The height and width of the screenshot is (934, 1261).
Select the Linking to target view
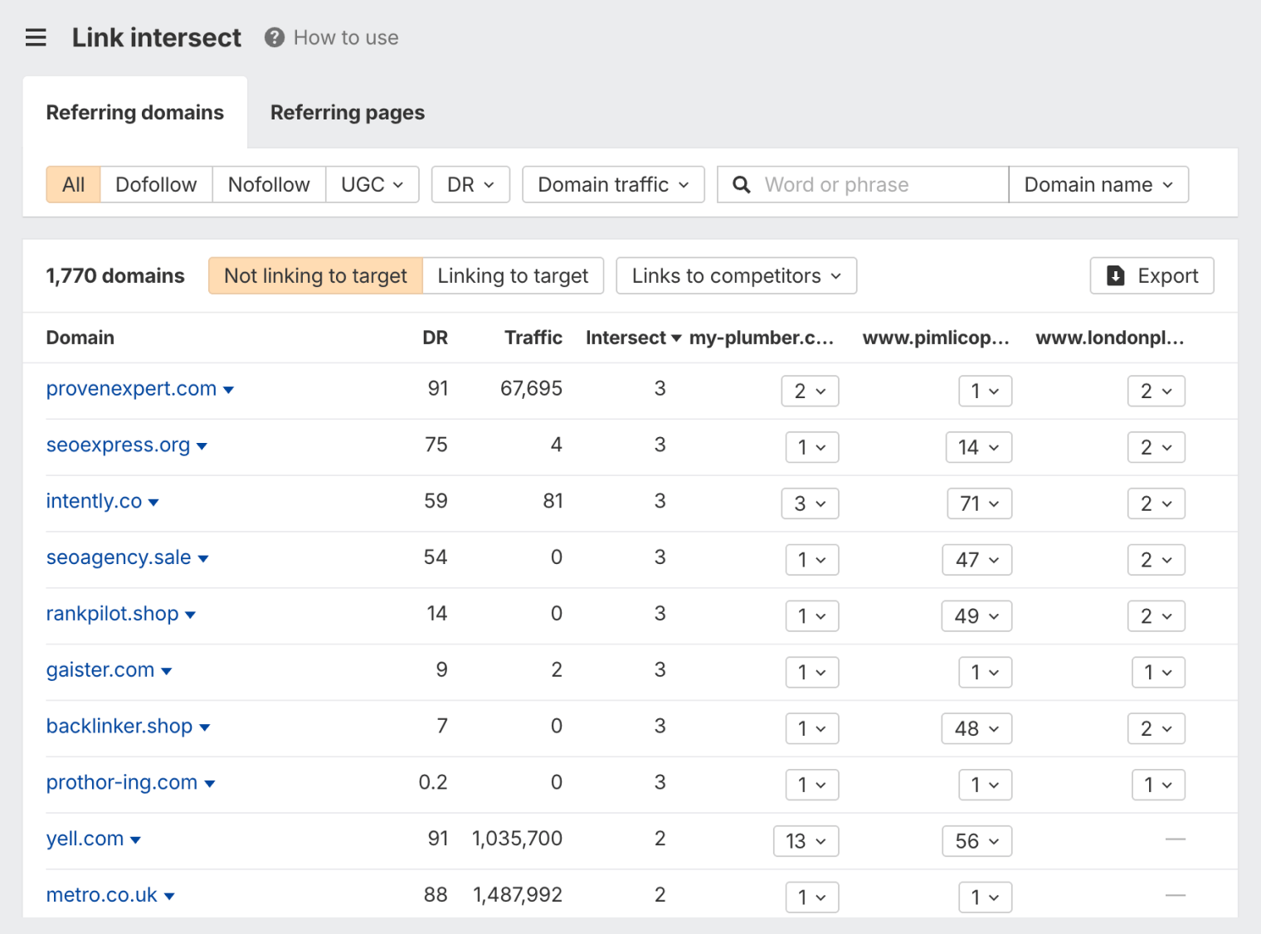pyautogui.click(x=513, y=275)
